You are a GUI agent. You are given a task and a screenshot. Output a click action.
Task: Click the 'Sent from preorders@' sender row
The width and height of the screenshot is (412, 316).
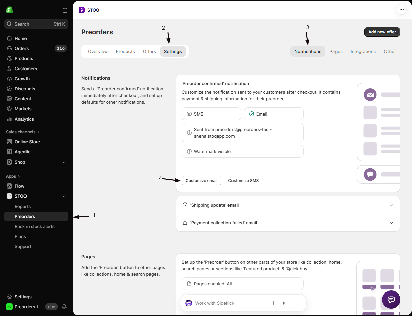243,133
